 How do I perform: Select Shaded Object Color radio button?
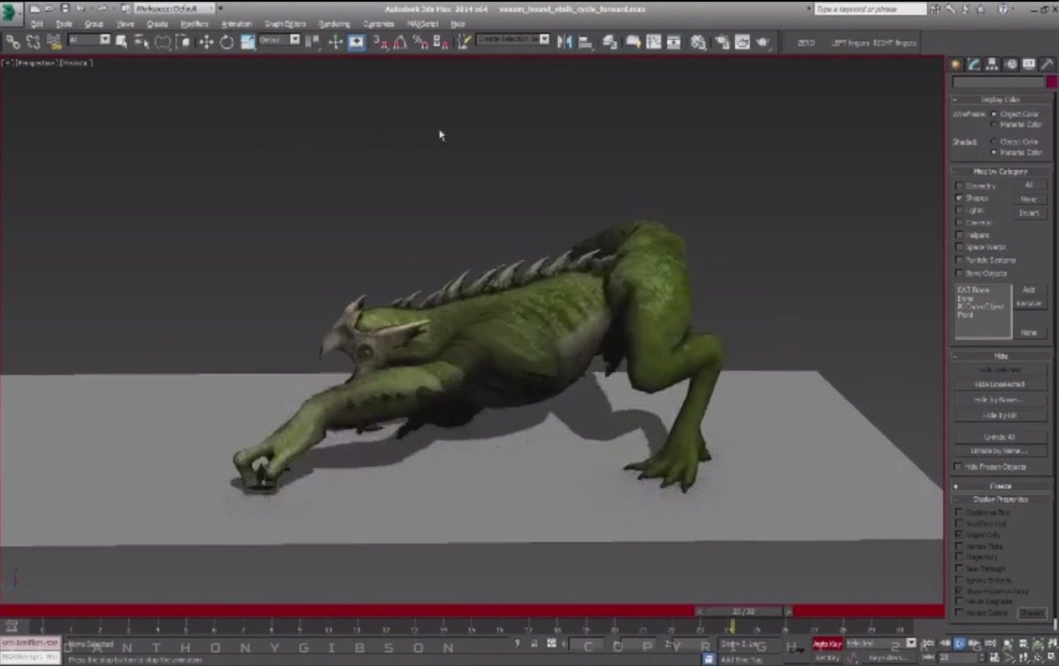[x=994, y=141]
